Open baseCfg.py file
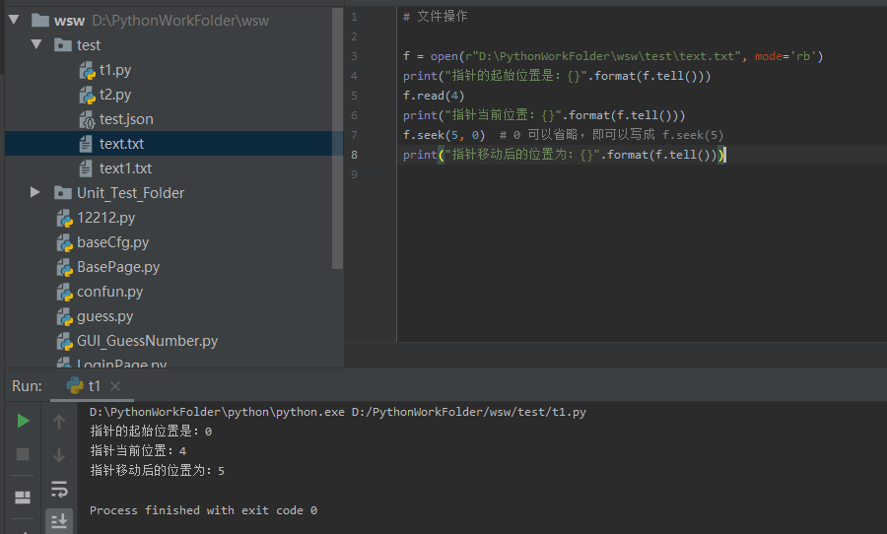 coord(112,242)
